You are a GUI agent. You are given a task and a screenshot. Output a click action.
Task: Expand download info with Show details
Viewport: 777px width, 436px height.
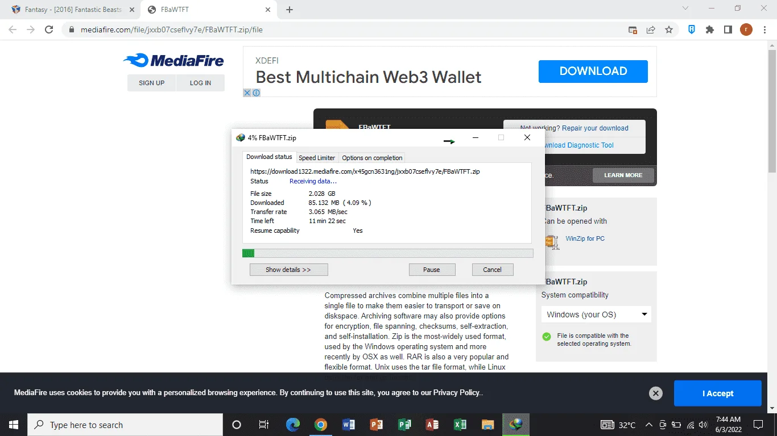tap(288, 270)
